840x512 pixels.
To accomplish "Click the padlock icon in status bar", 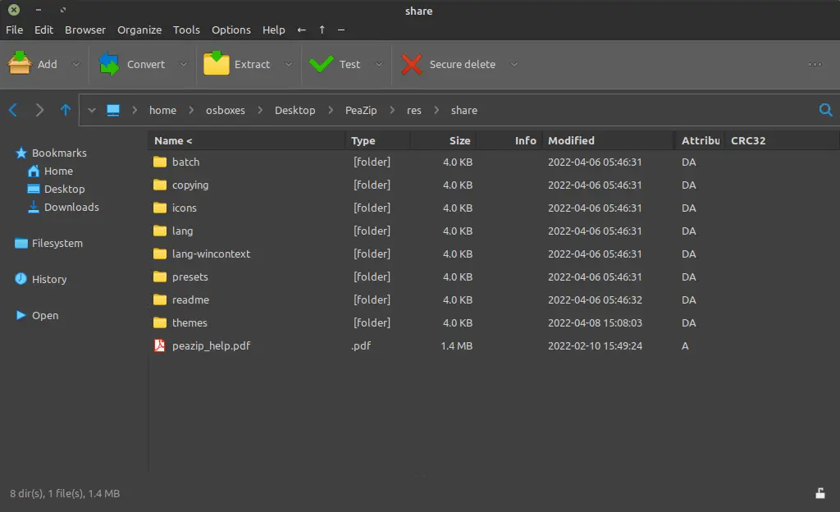I will click(820, 493).
